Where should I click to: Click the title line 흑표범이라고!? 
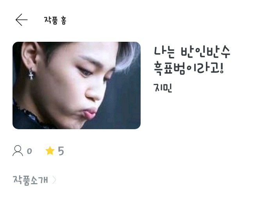coord(189,68)
